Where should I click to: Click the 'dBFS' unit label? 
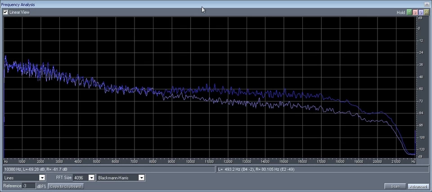[x=41, y=186]
